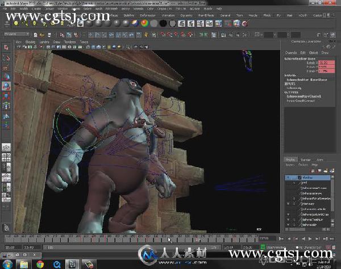This screenshot has width=341, height=269.
Task: Open the Create menu
Action: coord(36,9)
